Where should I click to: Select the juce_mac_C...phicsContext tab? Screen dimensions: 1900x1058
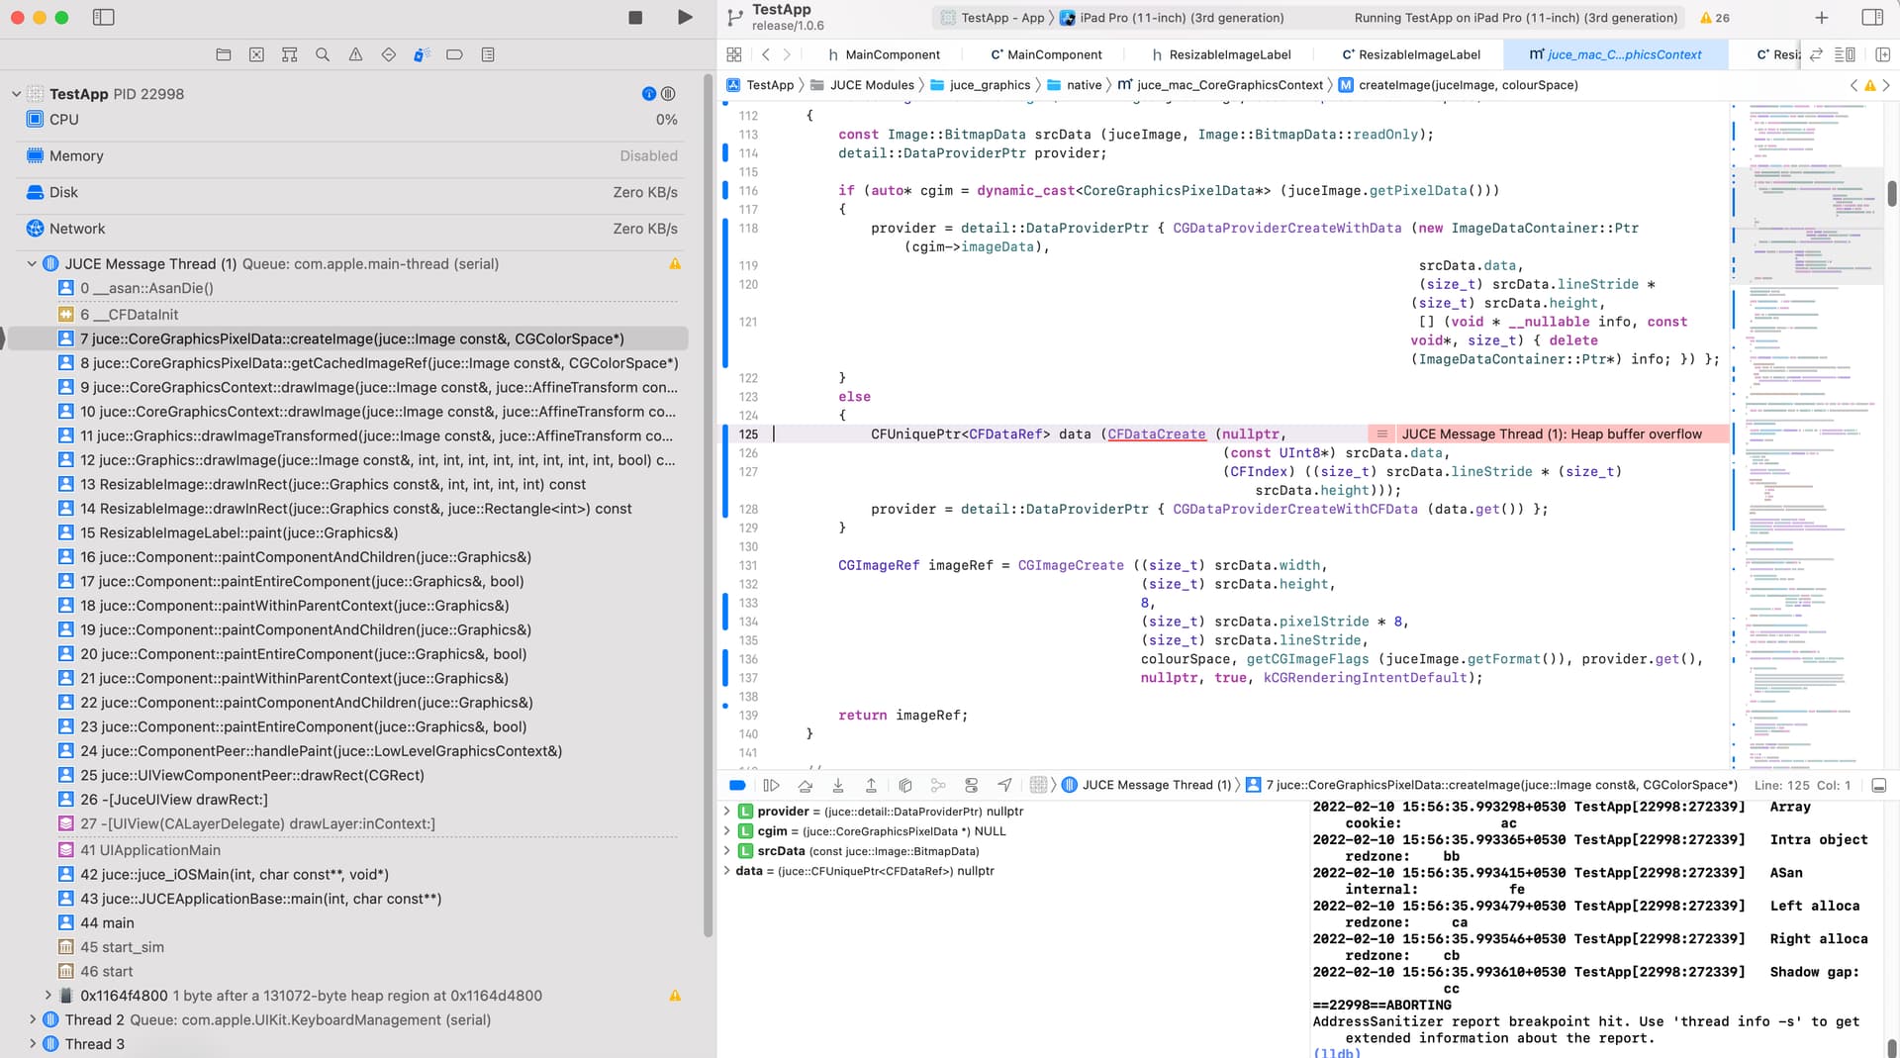point(1615,54)
